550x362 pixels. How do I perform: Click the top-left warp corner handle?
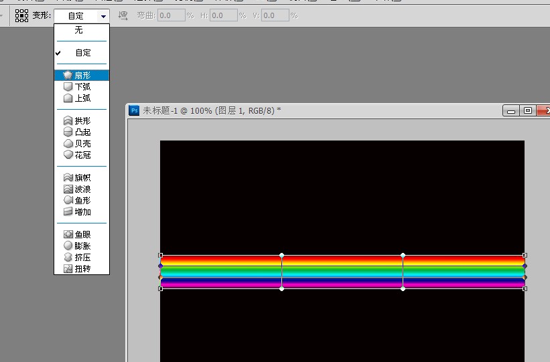[x=161, y=255]
